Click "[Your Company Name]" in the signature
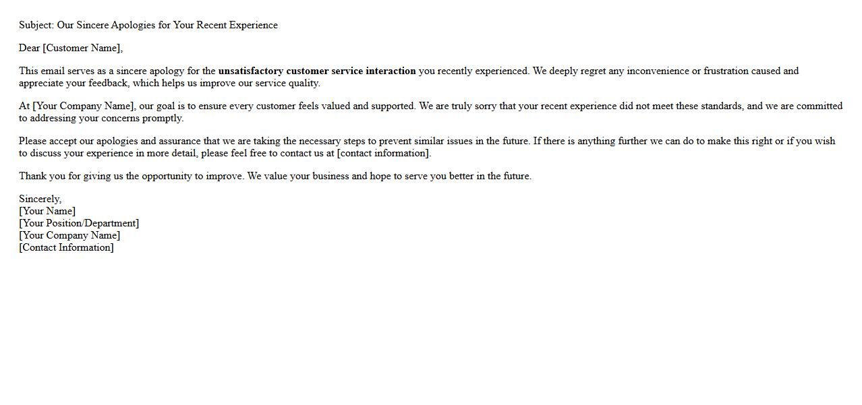 click(x=69, y=235)
